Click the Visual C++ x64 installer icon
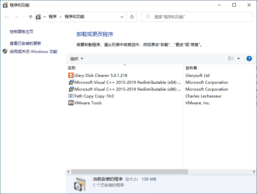This screenshot has width=257, height=194. (71, 82)
